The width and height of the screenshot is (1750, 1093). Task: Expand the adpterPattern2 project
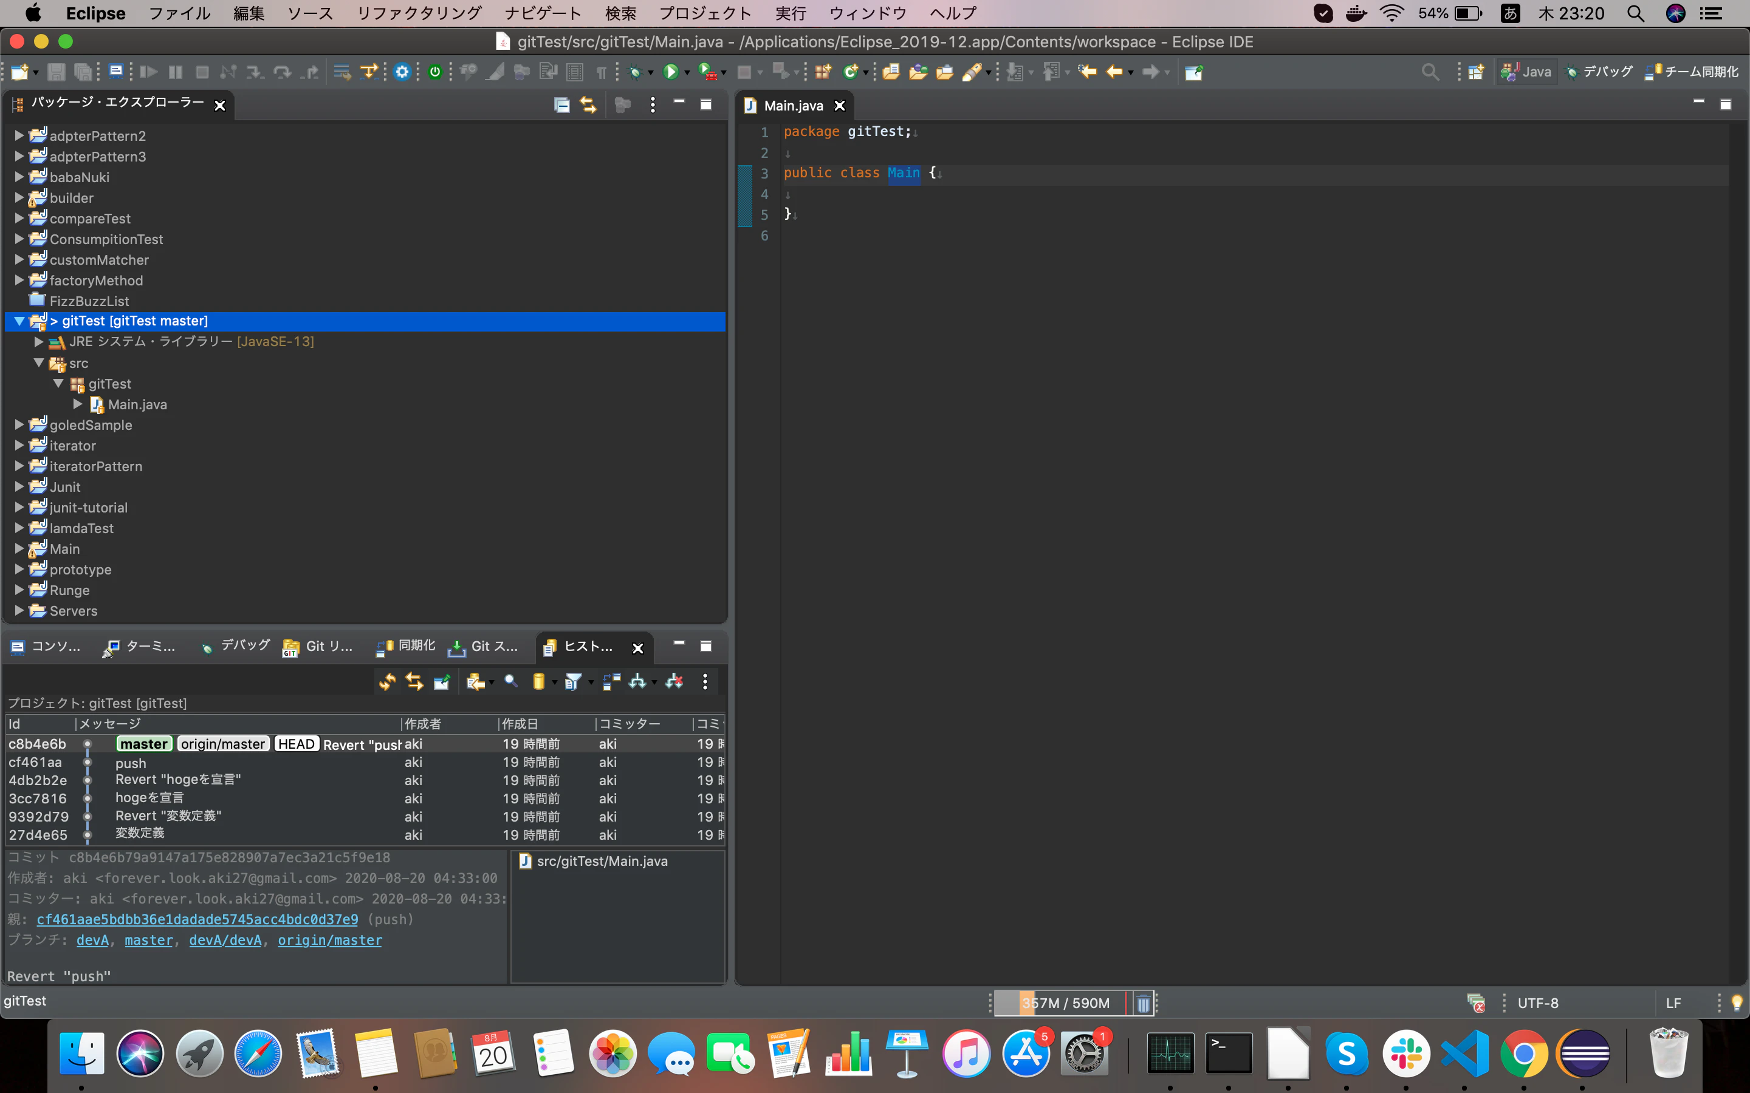click(19, 135)
